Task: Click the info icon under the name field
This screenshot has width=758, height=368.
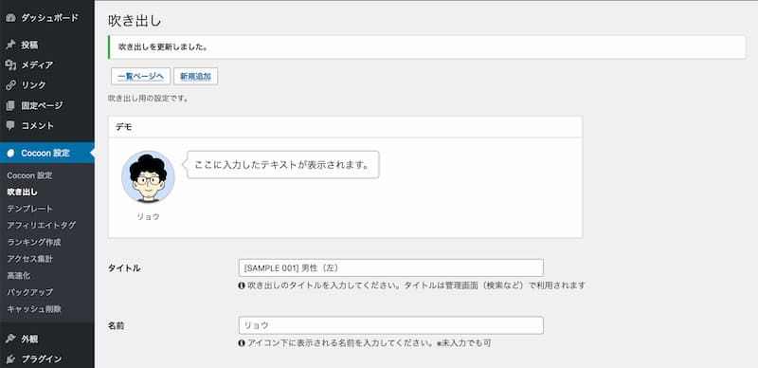Action: pyautogui.click(x=242, y=342)
